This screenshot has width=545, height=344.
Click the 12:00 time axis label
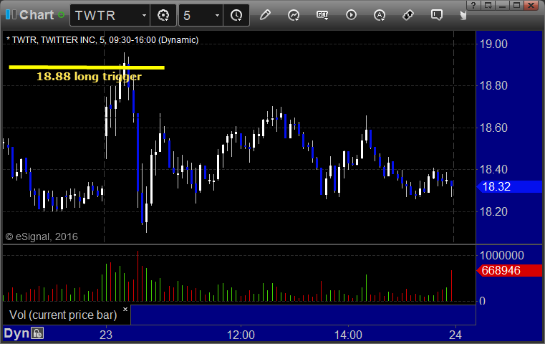(241, 335)
